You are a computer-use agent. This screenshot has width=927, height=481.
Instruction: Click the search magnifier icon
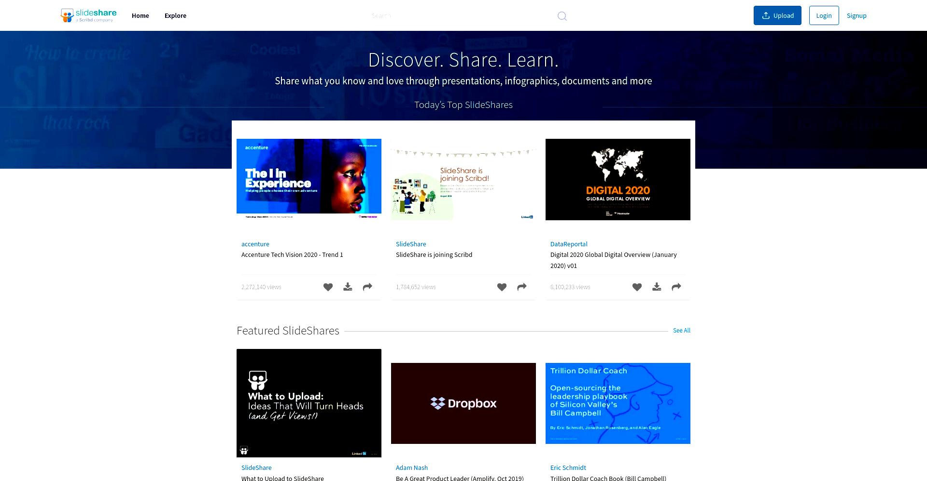tap(562, 16)
